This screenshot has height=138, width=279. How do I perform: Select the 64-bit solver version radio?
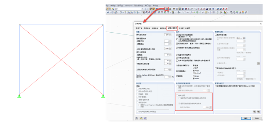tap(194, 79)
